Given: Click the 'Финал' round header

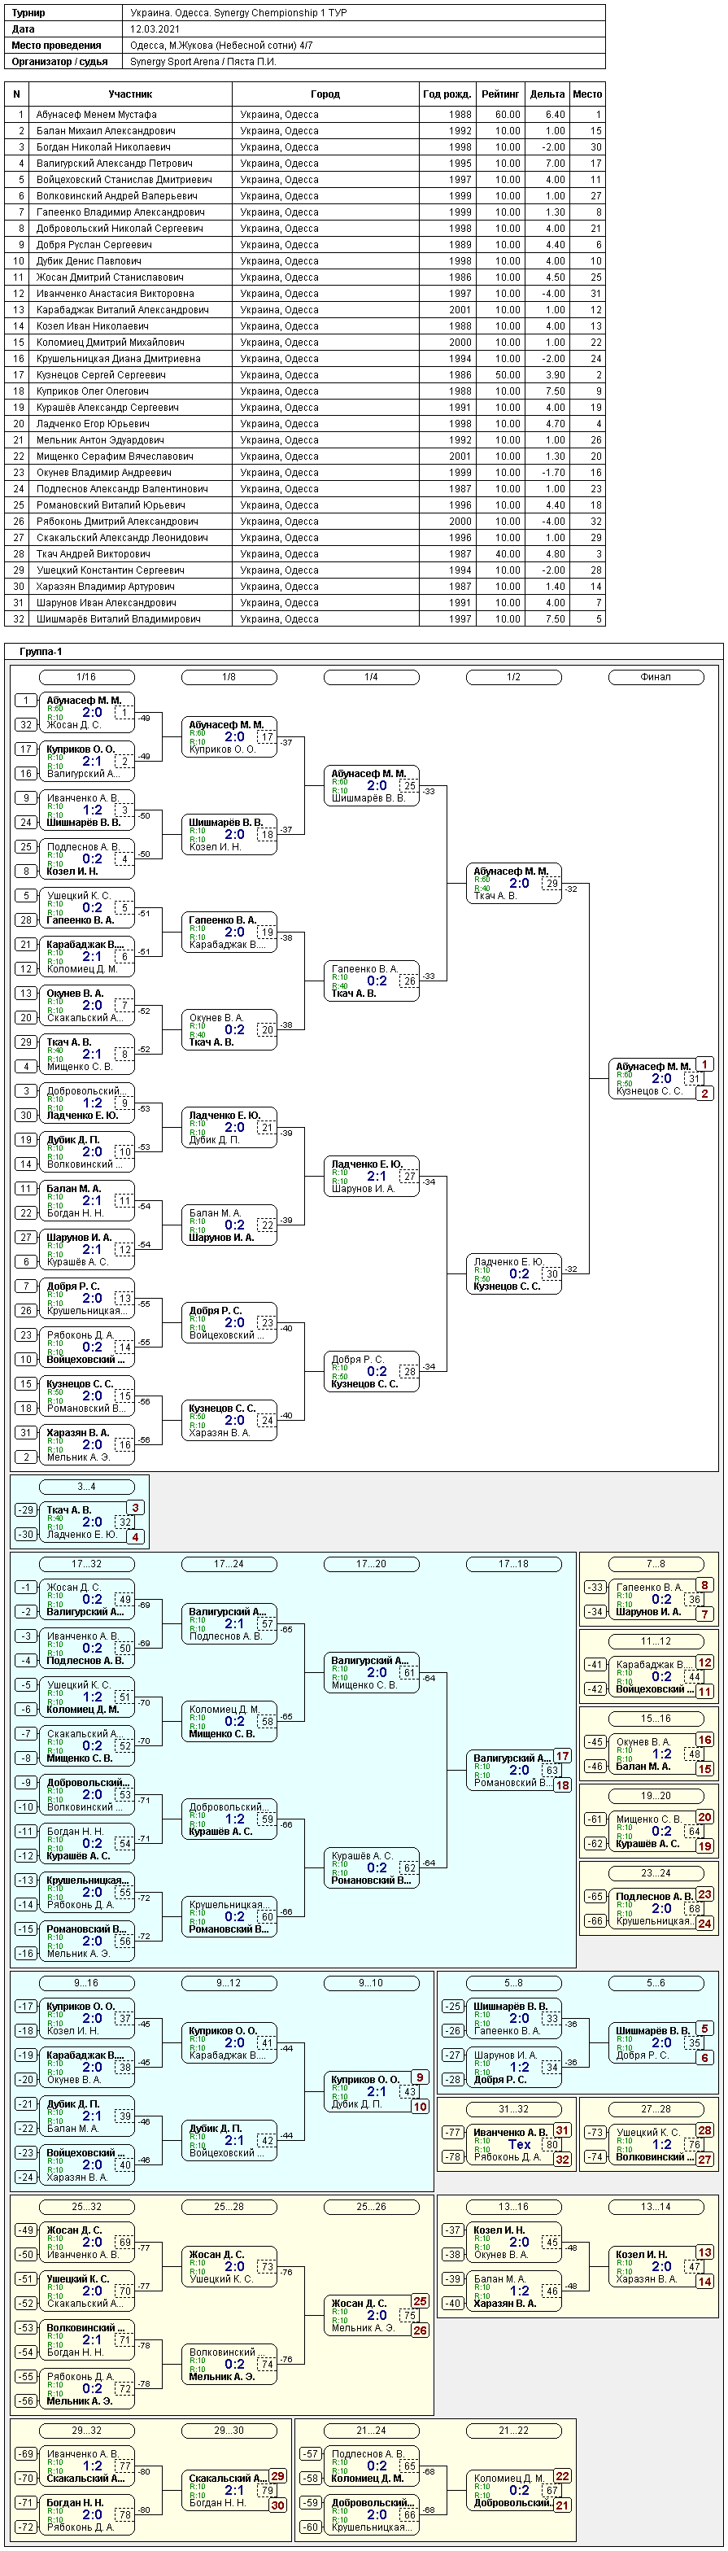Looking at the screenshot, I should (x=656, y=677).
